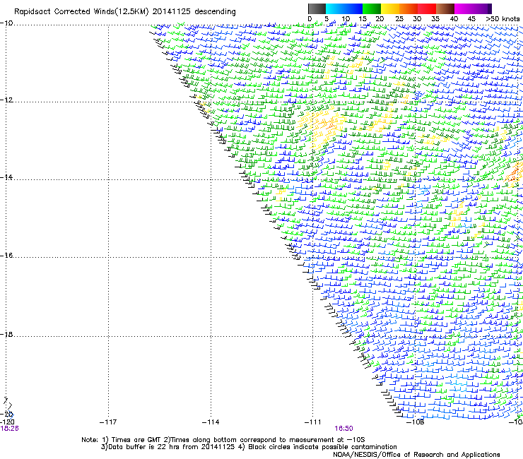Click the 'Data buffer is 22 hrs' note
The height and width of the screenshot is (459, 523).
tap(249, 447)
